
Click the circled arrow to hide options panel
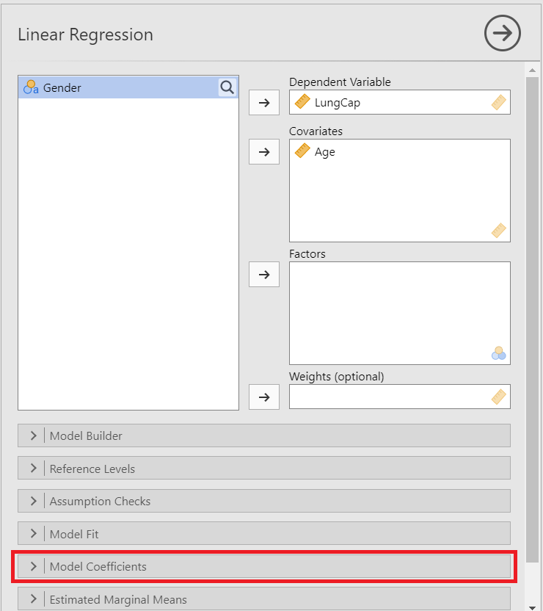tap(502, 34)
